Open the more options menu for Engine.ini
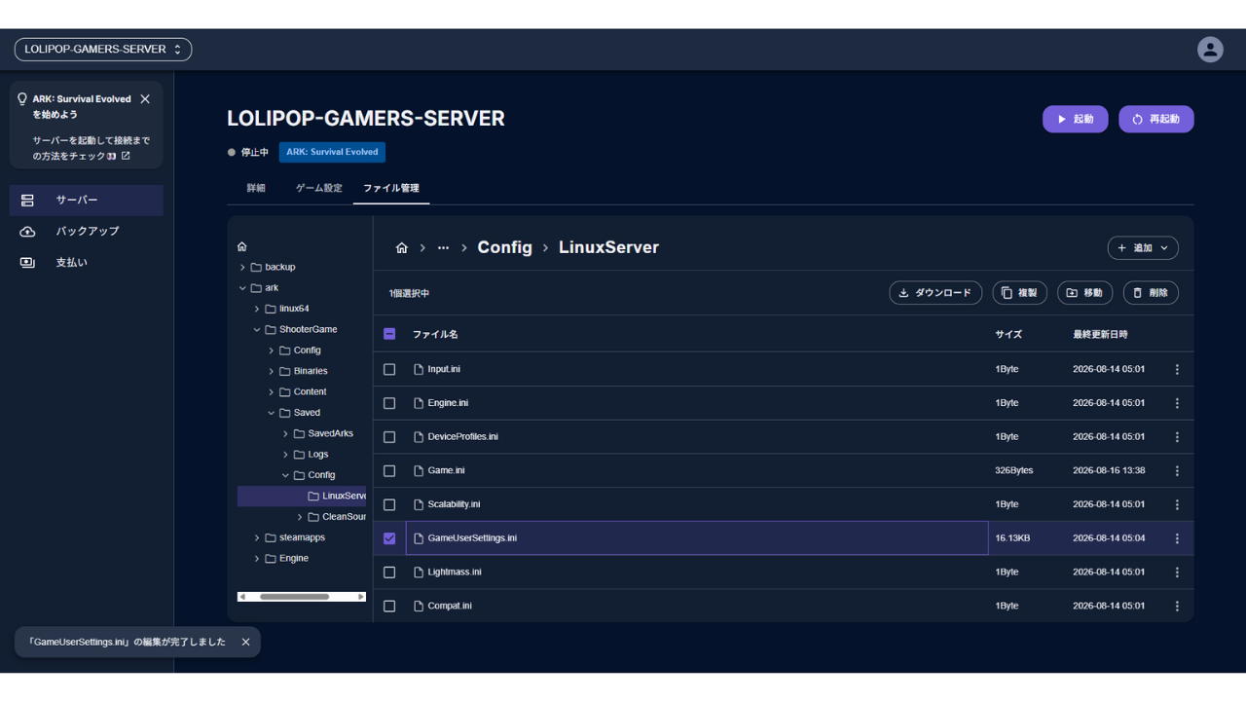The height and width of the screenshot is (701, 1246). (1177, 403)
